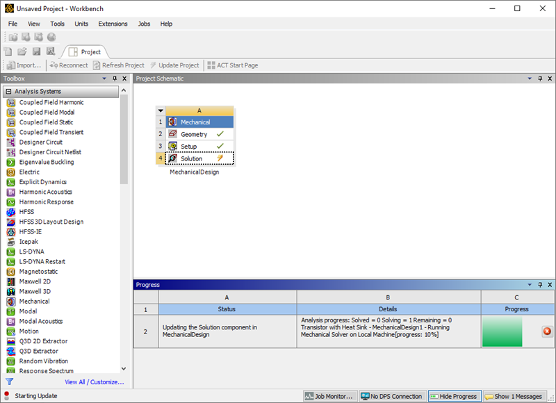Viewport: 556px width, 403px height.
Task: Collapse the Analysis Systems section
Action: tap(9, 92)
